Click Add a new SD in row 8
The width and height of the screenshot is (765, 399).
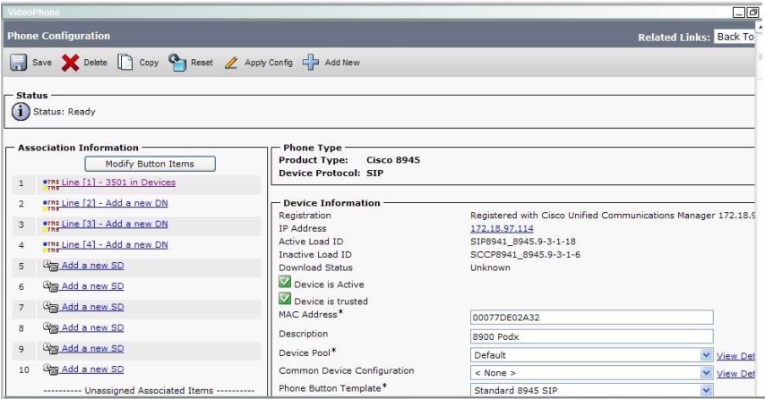click(x=92, y=327)
